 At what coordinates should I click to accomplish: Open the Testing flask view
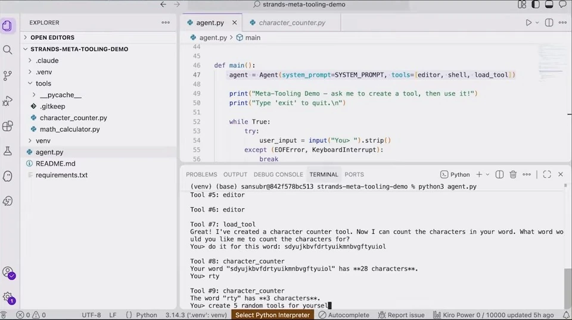[7, 151]
